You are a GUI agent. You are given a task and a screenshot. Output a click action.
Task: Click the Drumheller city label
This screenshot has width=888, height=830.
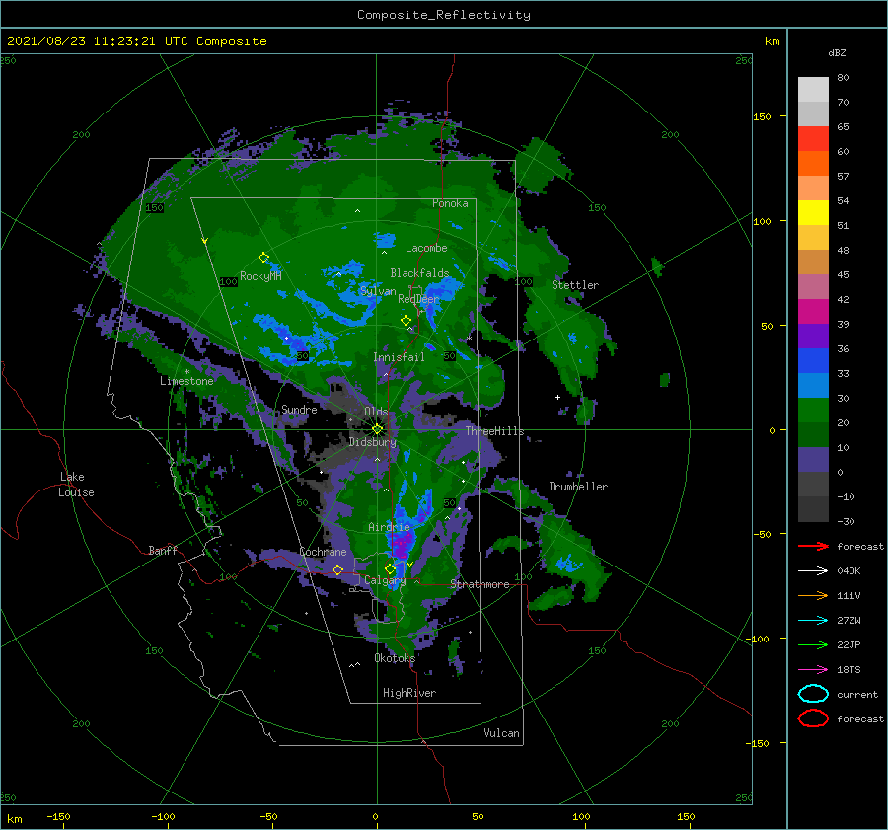point(578,487)
